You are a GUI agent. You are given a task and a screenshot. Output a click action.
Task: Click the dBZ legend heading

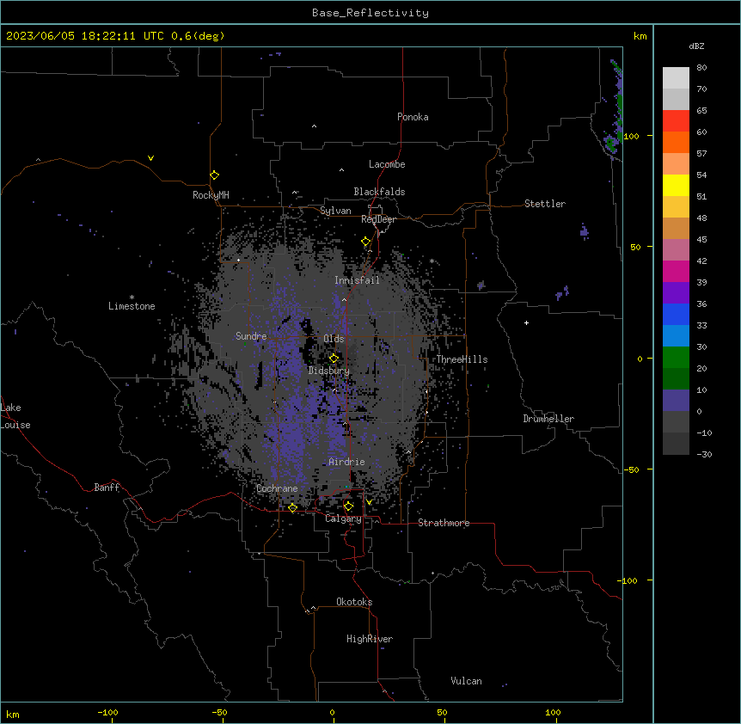pos(696,46)
